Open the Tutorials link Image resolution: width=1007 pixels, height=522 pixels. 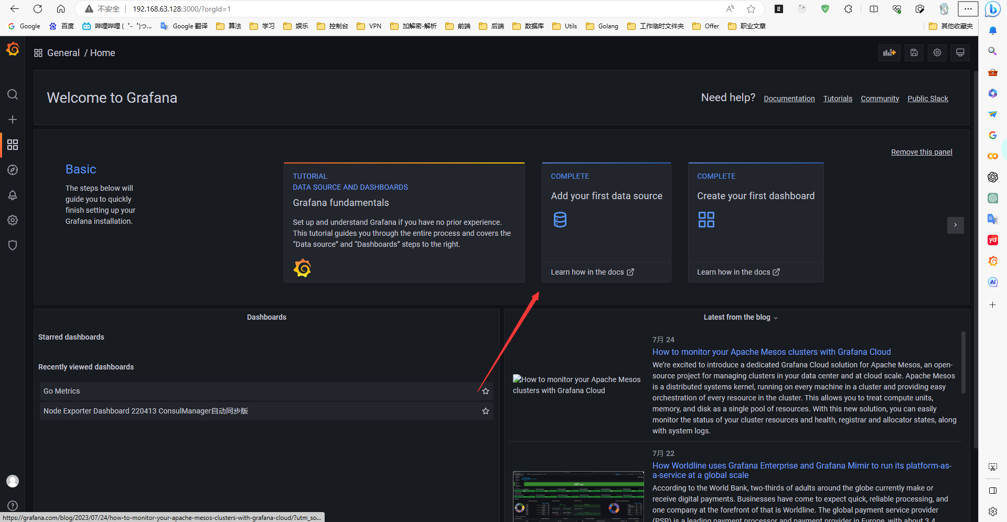coord(838,99)
